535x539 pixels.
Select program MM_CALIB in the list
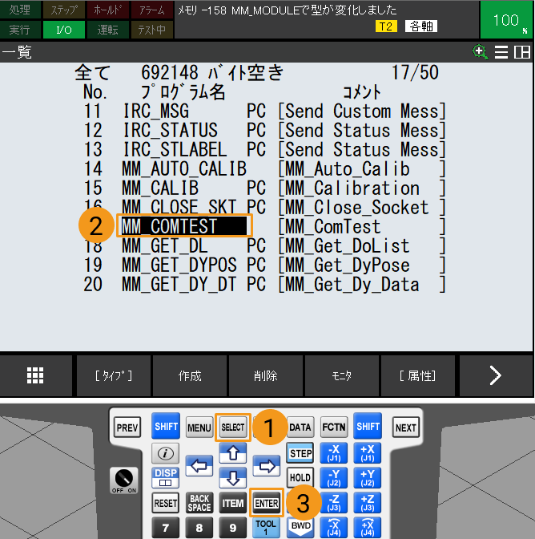[x=160, y=188]
